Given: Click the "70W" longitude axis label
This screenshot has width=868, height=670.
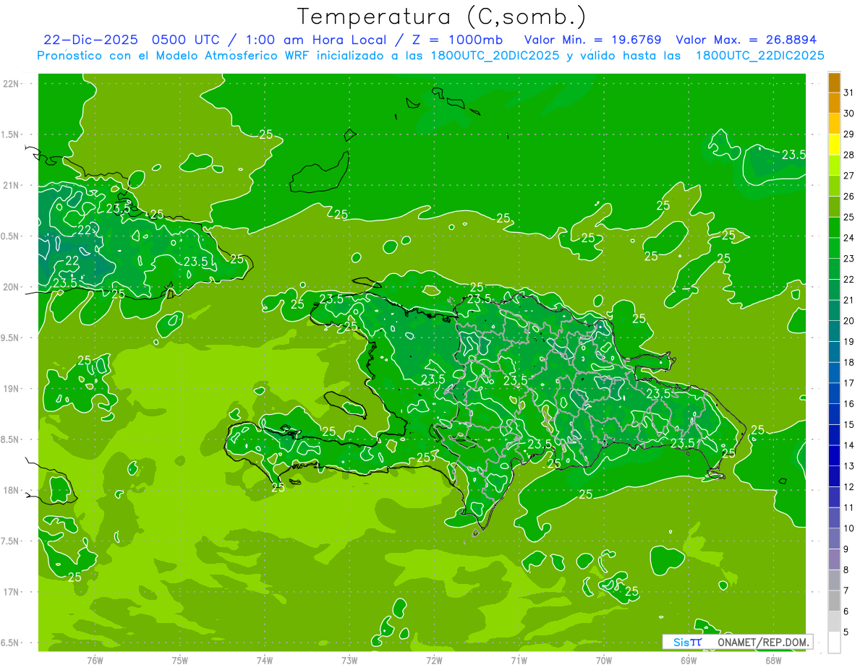Looking at the screenshot, I should coord(603,660).
